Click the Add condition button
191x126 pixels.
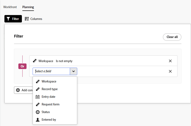(23, 90)
